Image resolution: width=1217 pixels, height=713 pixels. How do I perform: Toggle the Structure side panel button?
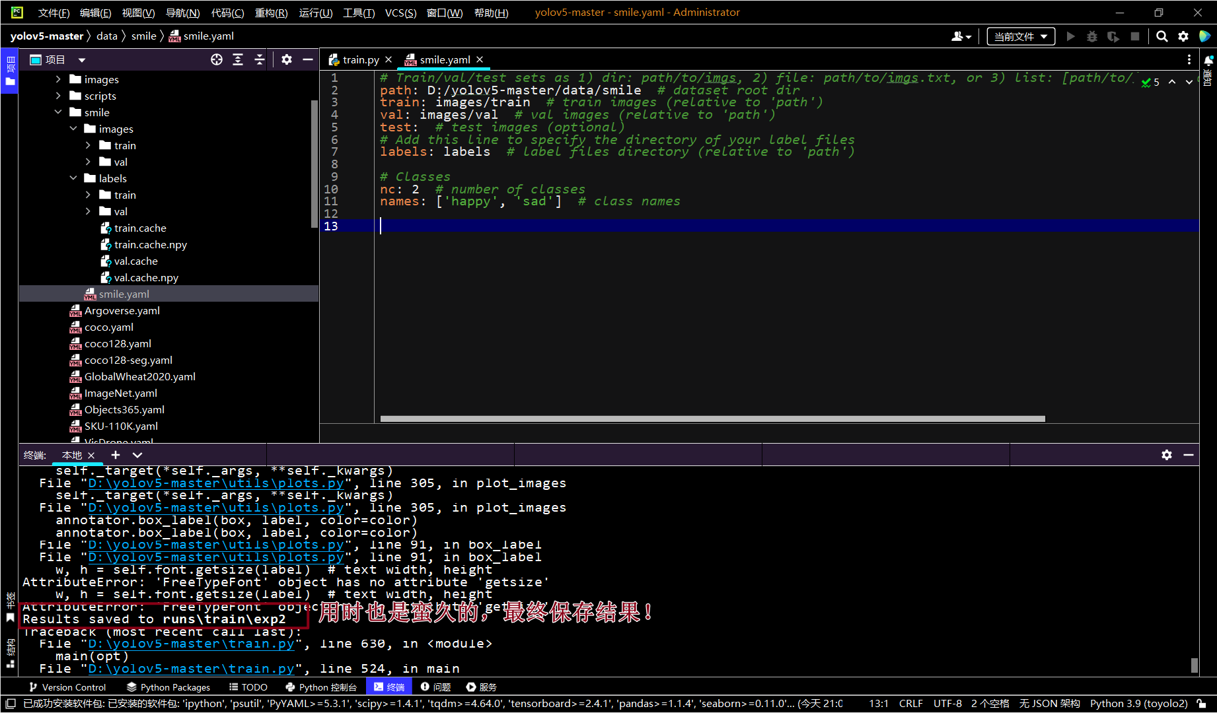[10, 654]
